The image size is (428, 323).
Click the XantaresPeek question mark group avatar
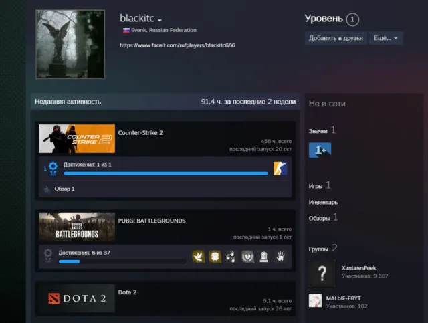[322, 273]
